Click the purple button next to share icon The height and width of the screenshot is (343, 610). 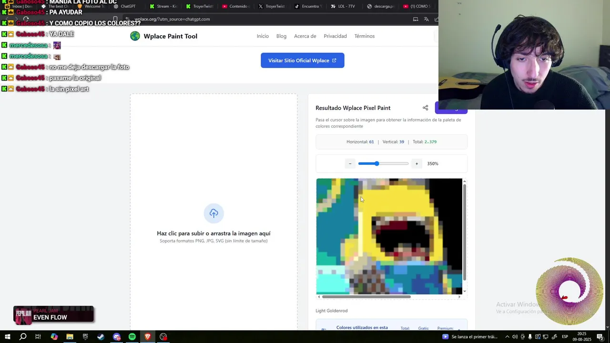pyautogui.click(x=451, y=108)
